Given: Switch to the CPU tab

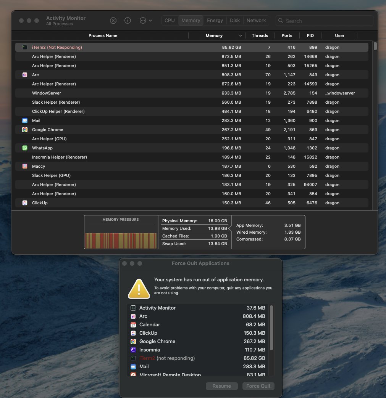Looking at the screenshot, I should (170, 21).
